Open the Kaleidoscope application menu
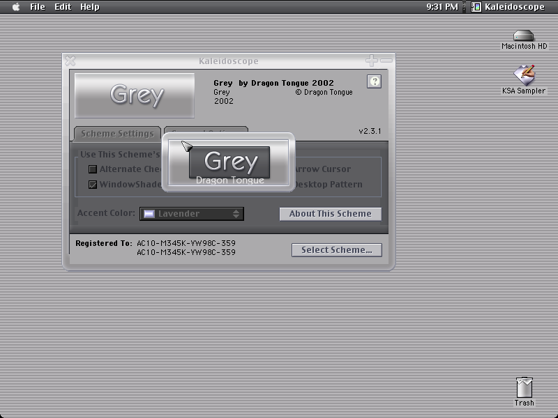This screenshot has height=418, width=558. coord(508,7)
